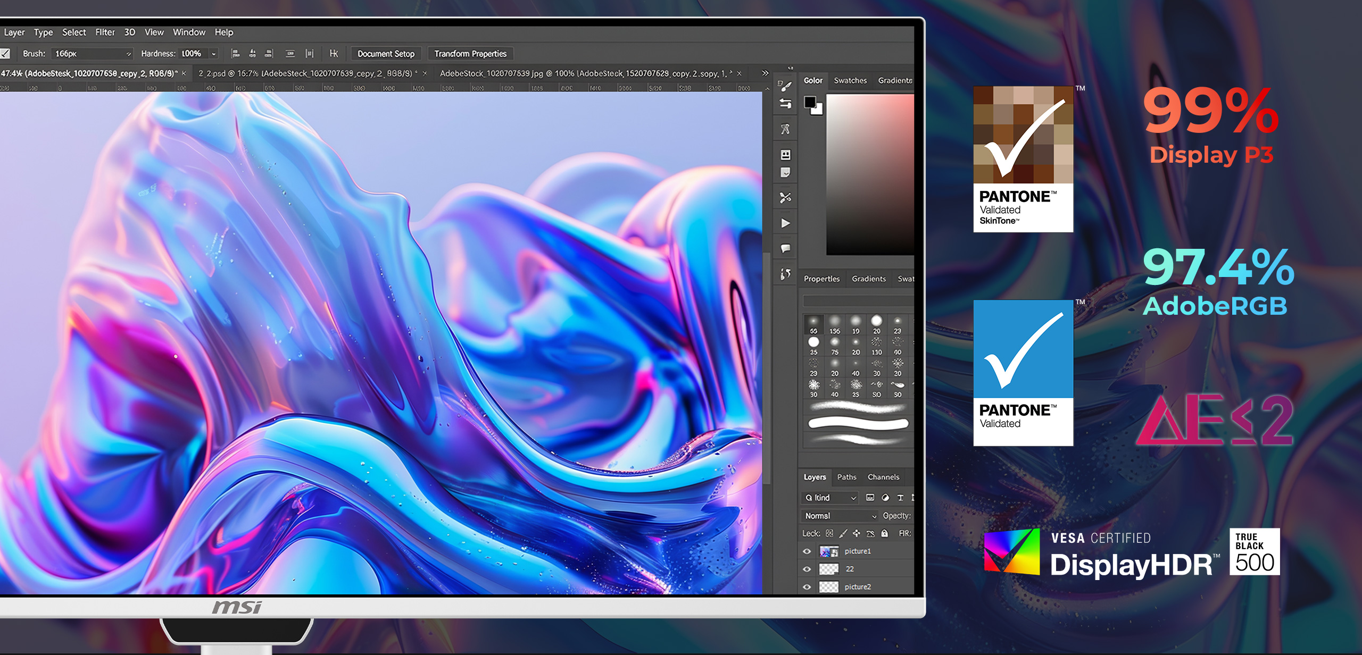
Task: Click the square face-like icon in tool strip
Action: (785, 155)
